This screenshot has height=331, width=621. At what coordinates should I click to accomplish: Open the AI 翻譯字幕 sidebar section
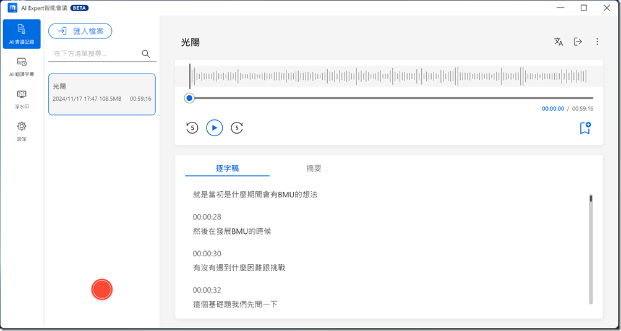tap(22, 67)
